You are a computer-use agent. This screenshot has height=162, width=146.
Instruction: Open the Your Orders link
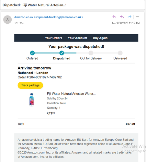53,38
